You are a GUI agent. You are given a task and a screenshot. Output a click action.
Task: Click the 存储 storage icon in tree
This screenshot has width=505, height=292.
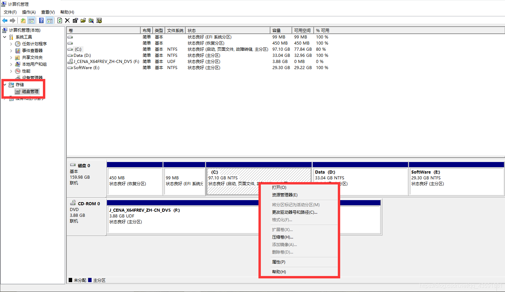click(11, 85)
